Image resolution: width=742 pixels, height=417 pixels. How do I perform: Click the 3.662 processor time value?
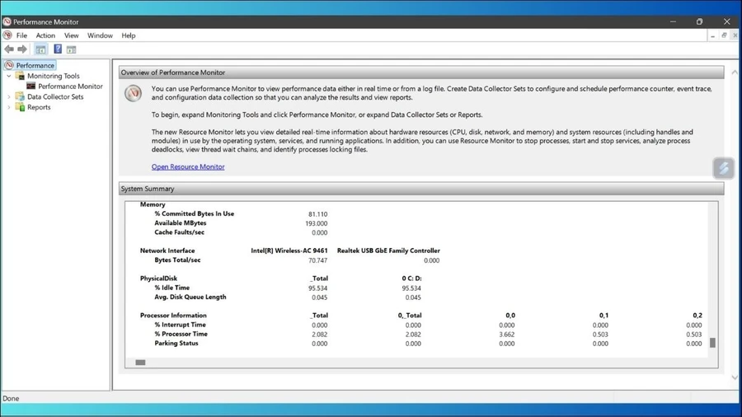(506, 335)
